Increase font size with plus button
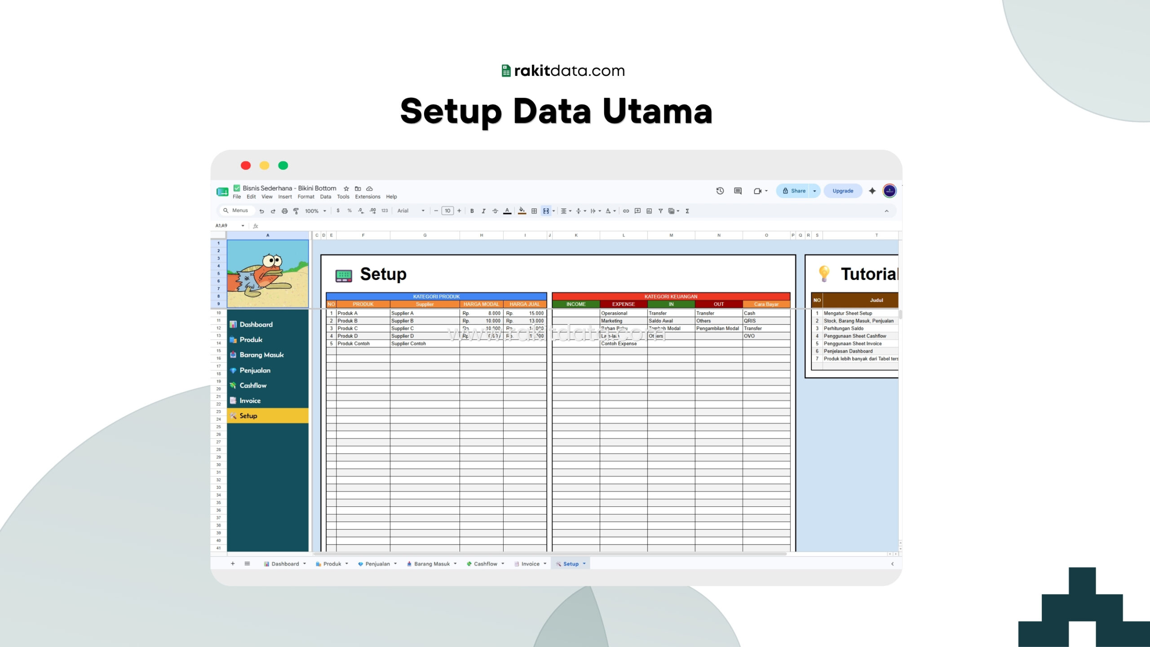 pyautogui.click(x=459, y=211)
